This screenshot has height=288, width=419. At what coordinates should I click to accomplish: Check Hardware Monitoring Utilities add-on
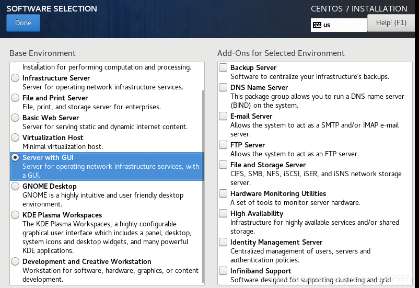(x=223, y=193)
